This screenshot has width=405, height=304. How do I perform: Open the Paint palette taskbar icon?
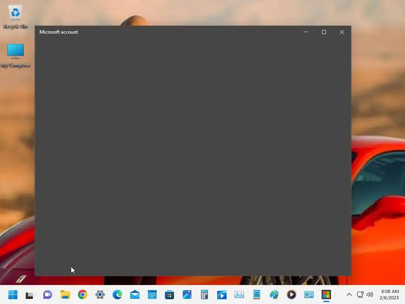coord(274,294)
